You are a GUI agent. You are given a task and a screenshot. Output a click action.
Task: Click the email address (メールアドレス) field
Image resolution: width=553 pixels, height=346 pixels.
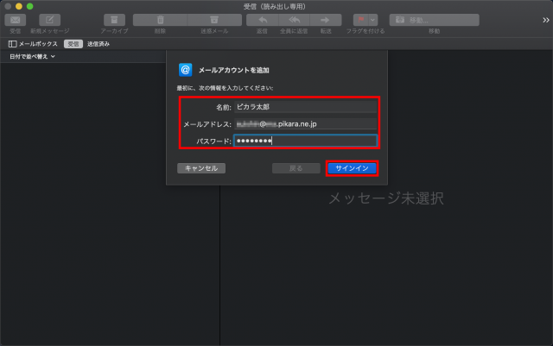(305, 123)
